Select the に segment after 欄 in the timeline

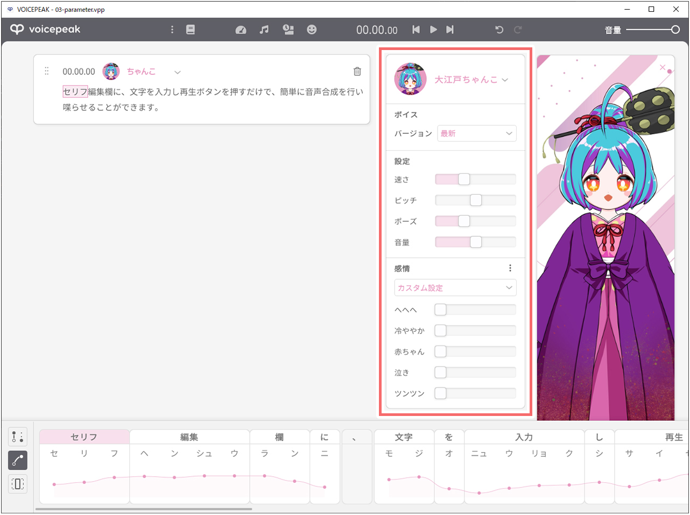(325, 437)
